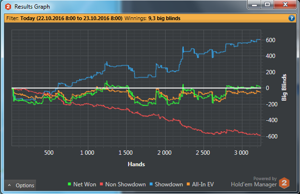Toggle the All-In EV orange legend swatch
The image size is (300, 194).
tap(188, 184)
